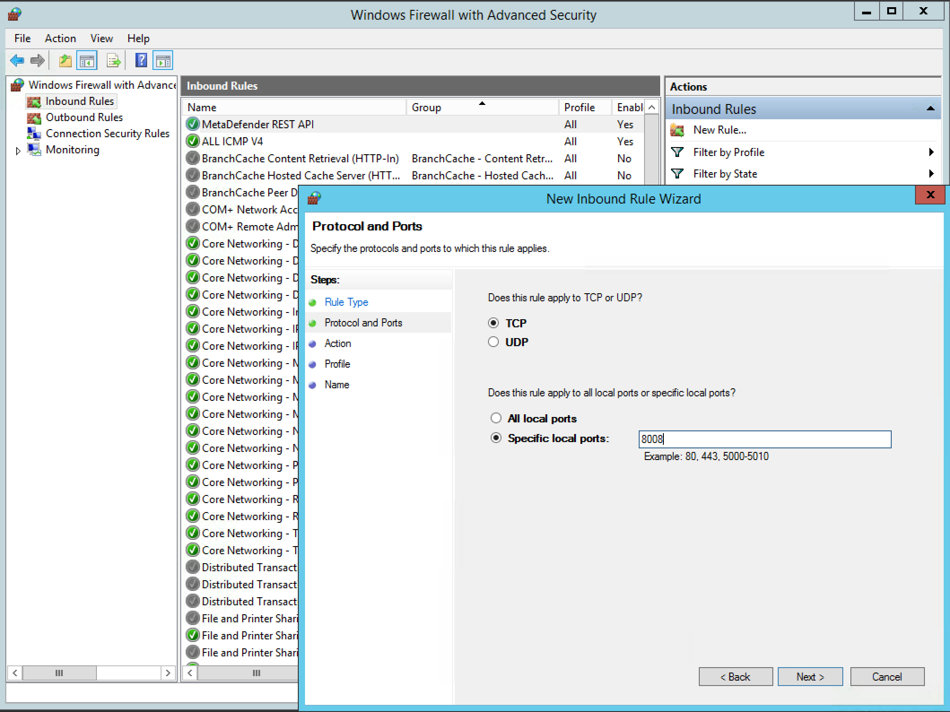Viewport: 950px width, 712px height.
Task: Click the rules list scroll up arrow
Action: point(652,108)
